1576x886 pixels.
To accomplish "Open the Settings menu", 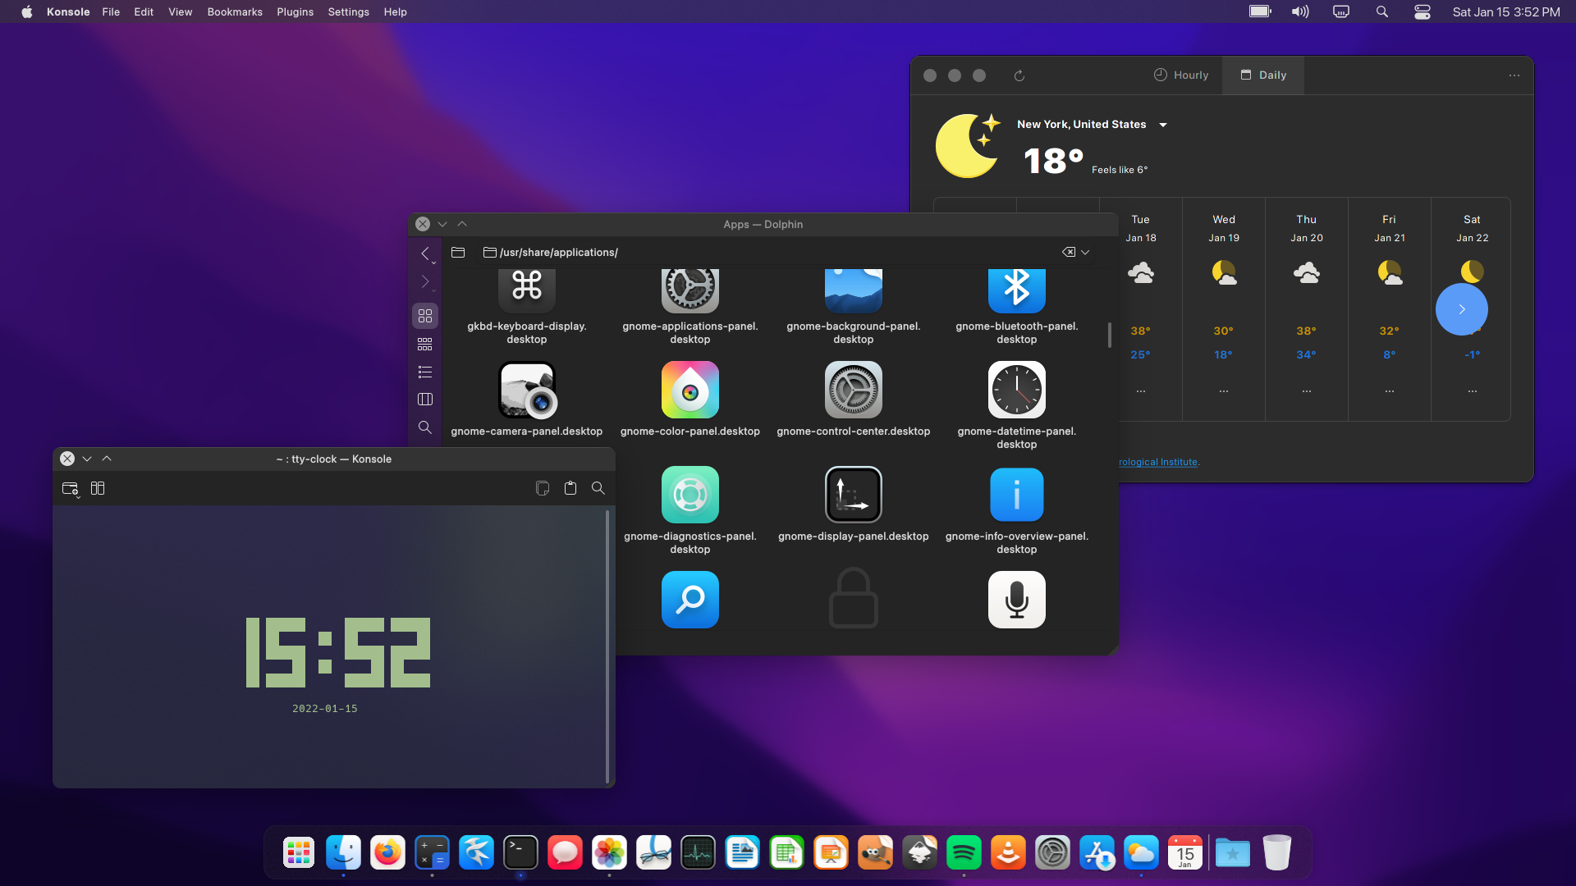I will [x=348, y=12].
